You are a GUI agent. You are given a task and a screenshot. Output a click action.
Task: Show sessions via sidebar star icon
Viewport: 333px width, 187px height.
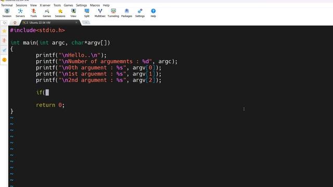click(x=4, y=31)
